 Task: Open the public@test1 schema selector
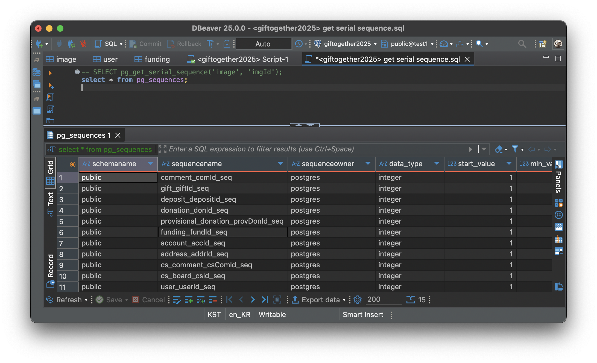click(407, 44)
